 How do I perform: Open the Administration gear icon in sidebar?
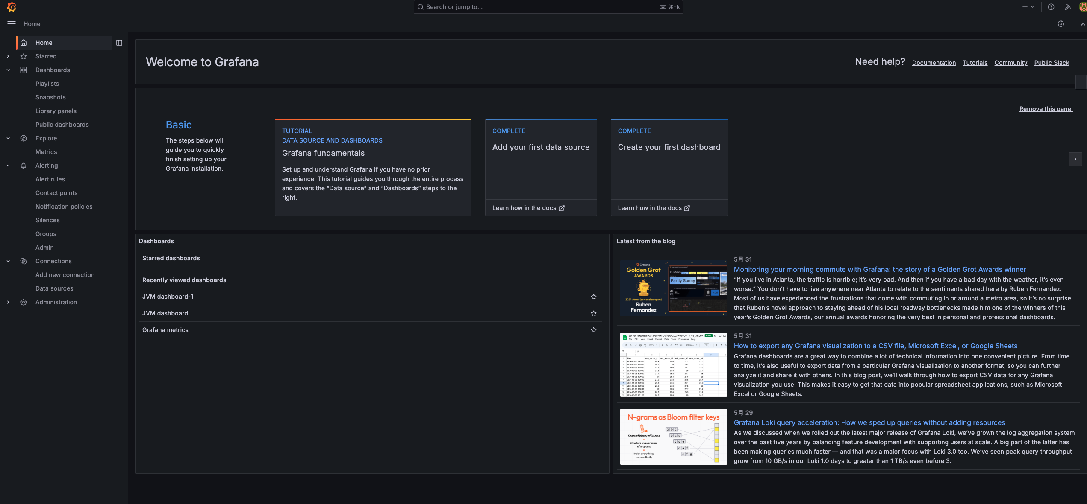tap(24, 302)
